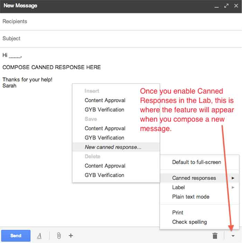Expand the compose window with the diagonal-arrows icon

coord(226,6)
